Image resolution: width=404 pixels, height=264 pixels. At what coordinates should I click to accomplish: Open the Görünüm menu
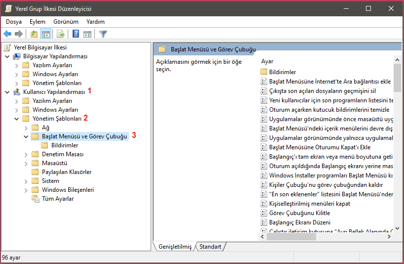66,22
